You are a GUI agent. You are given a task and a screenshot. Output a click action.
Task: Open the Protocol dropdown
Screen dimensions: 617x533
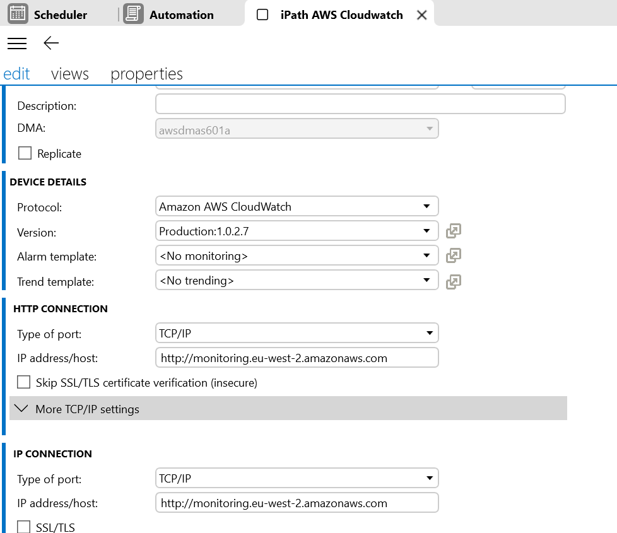click(297, 206)
